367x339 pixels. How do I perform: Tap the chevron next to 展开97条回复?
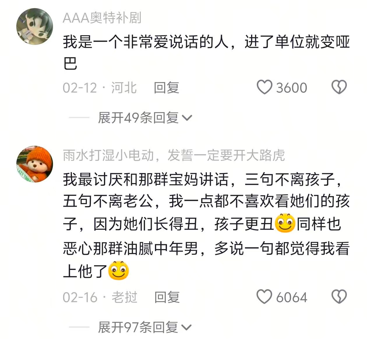click(187, 328)
